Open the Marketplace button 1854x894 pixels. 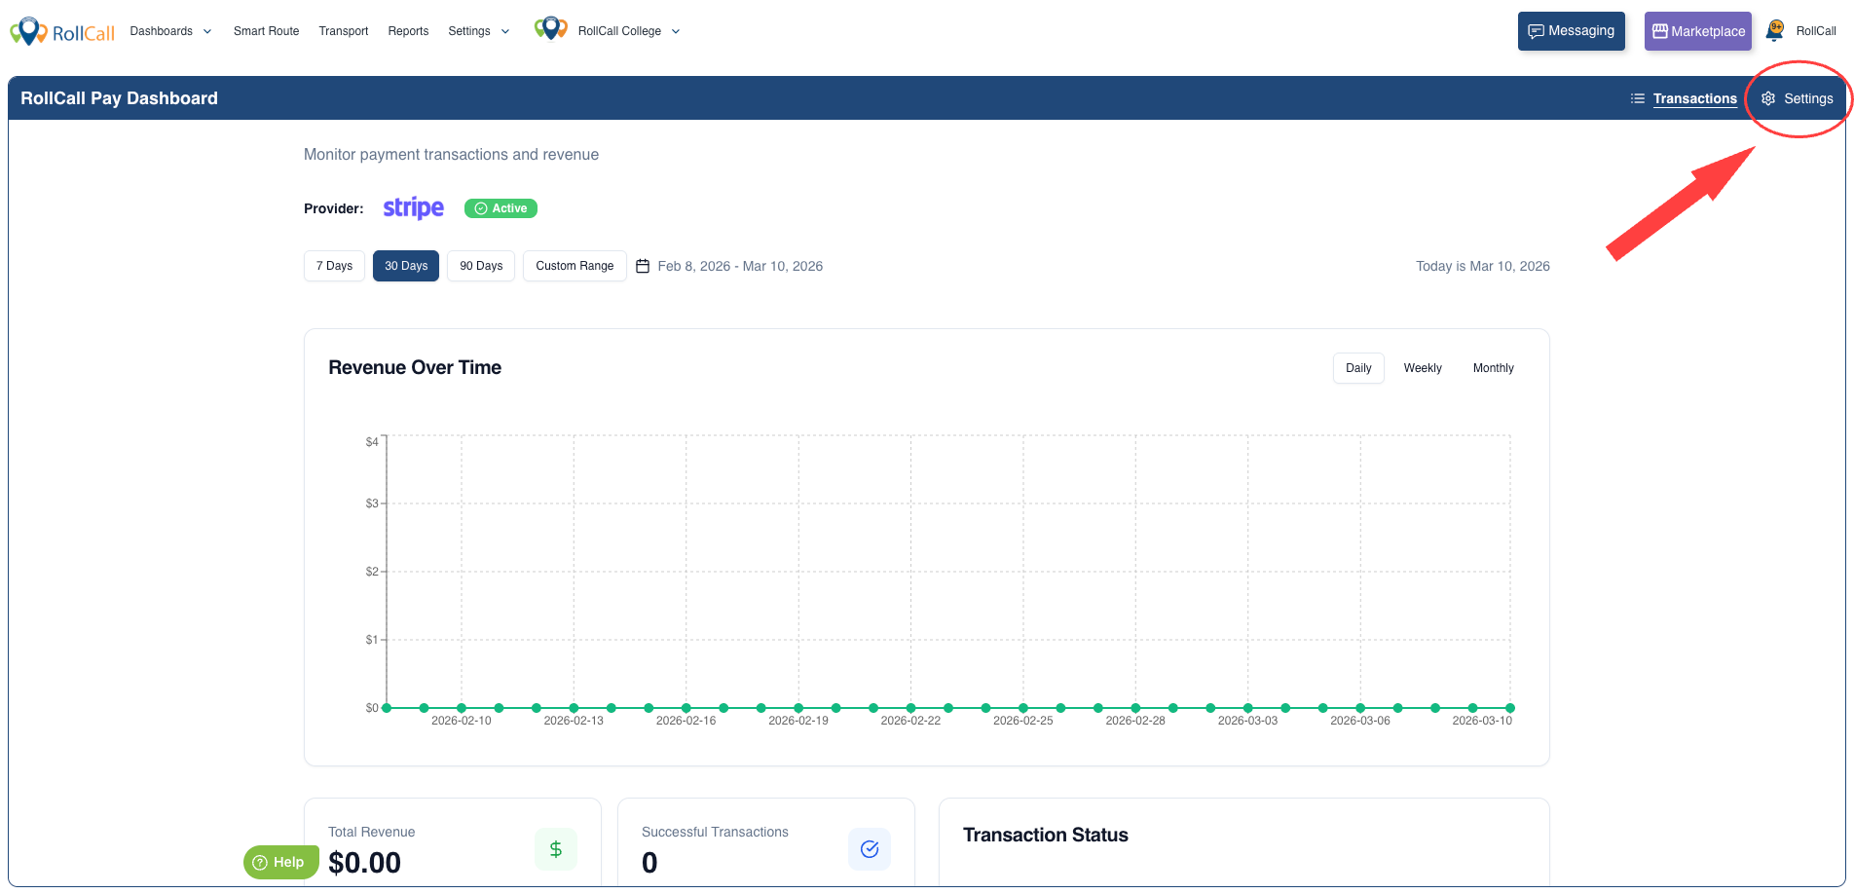[x=1697, y=31]
